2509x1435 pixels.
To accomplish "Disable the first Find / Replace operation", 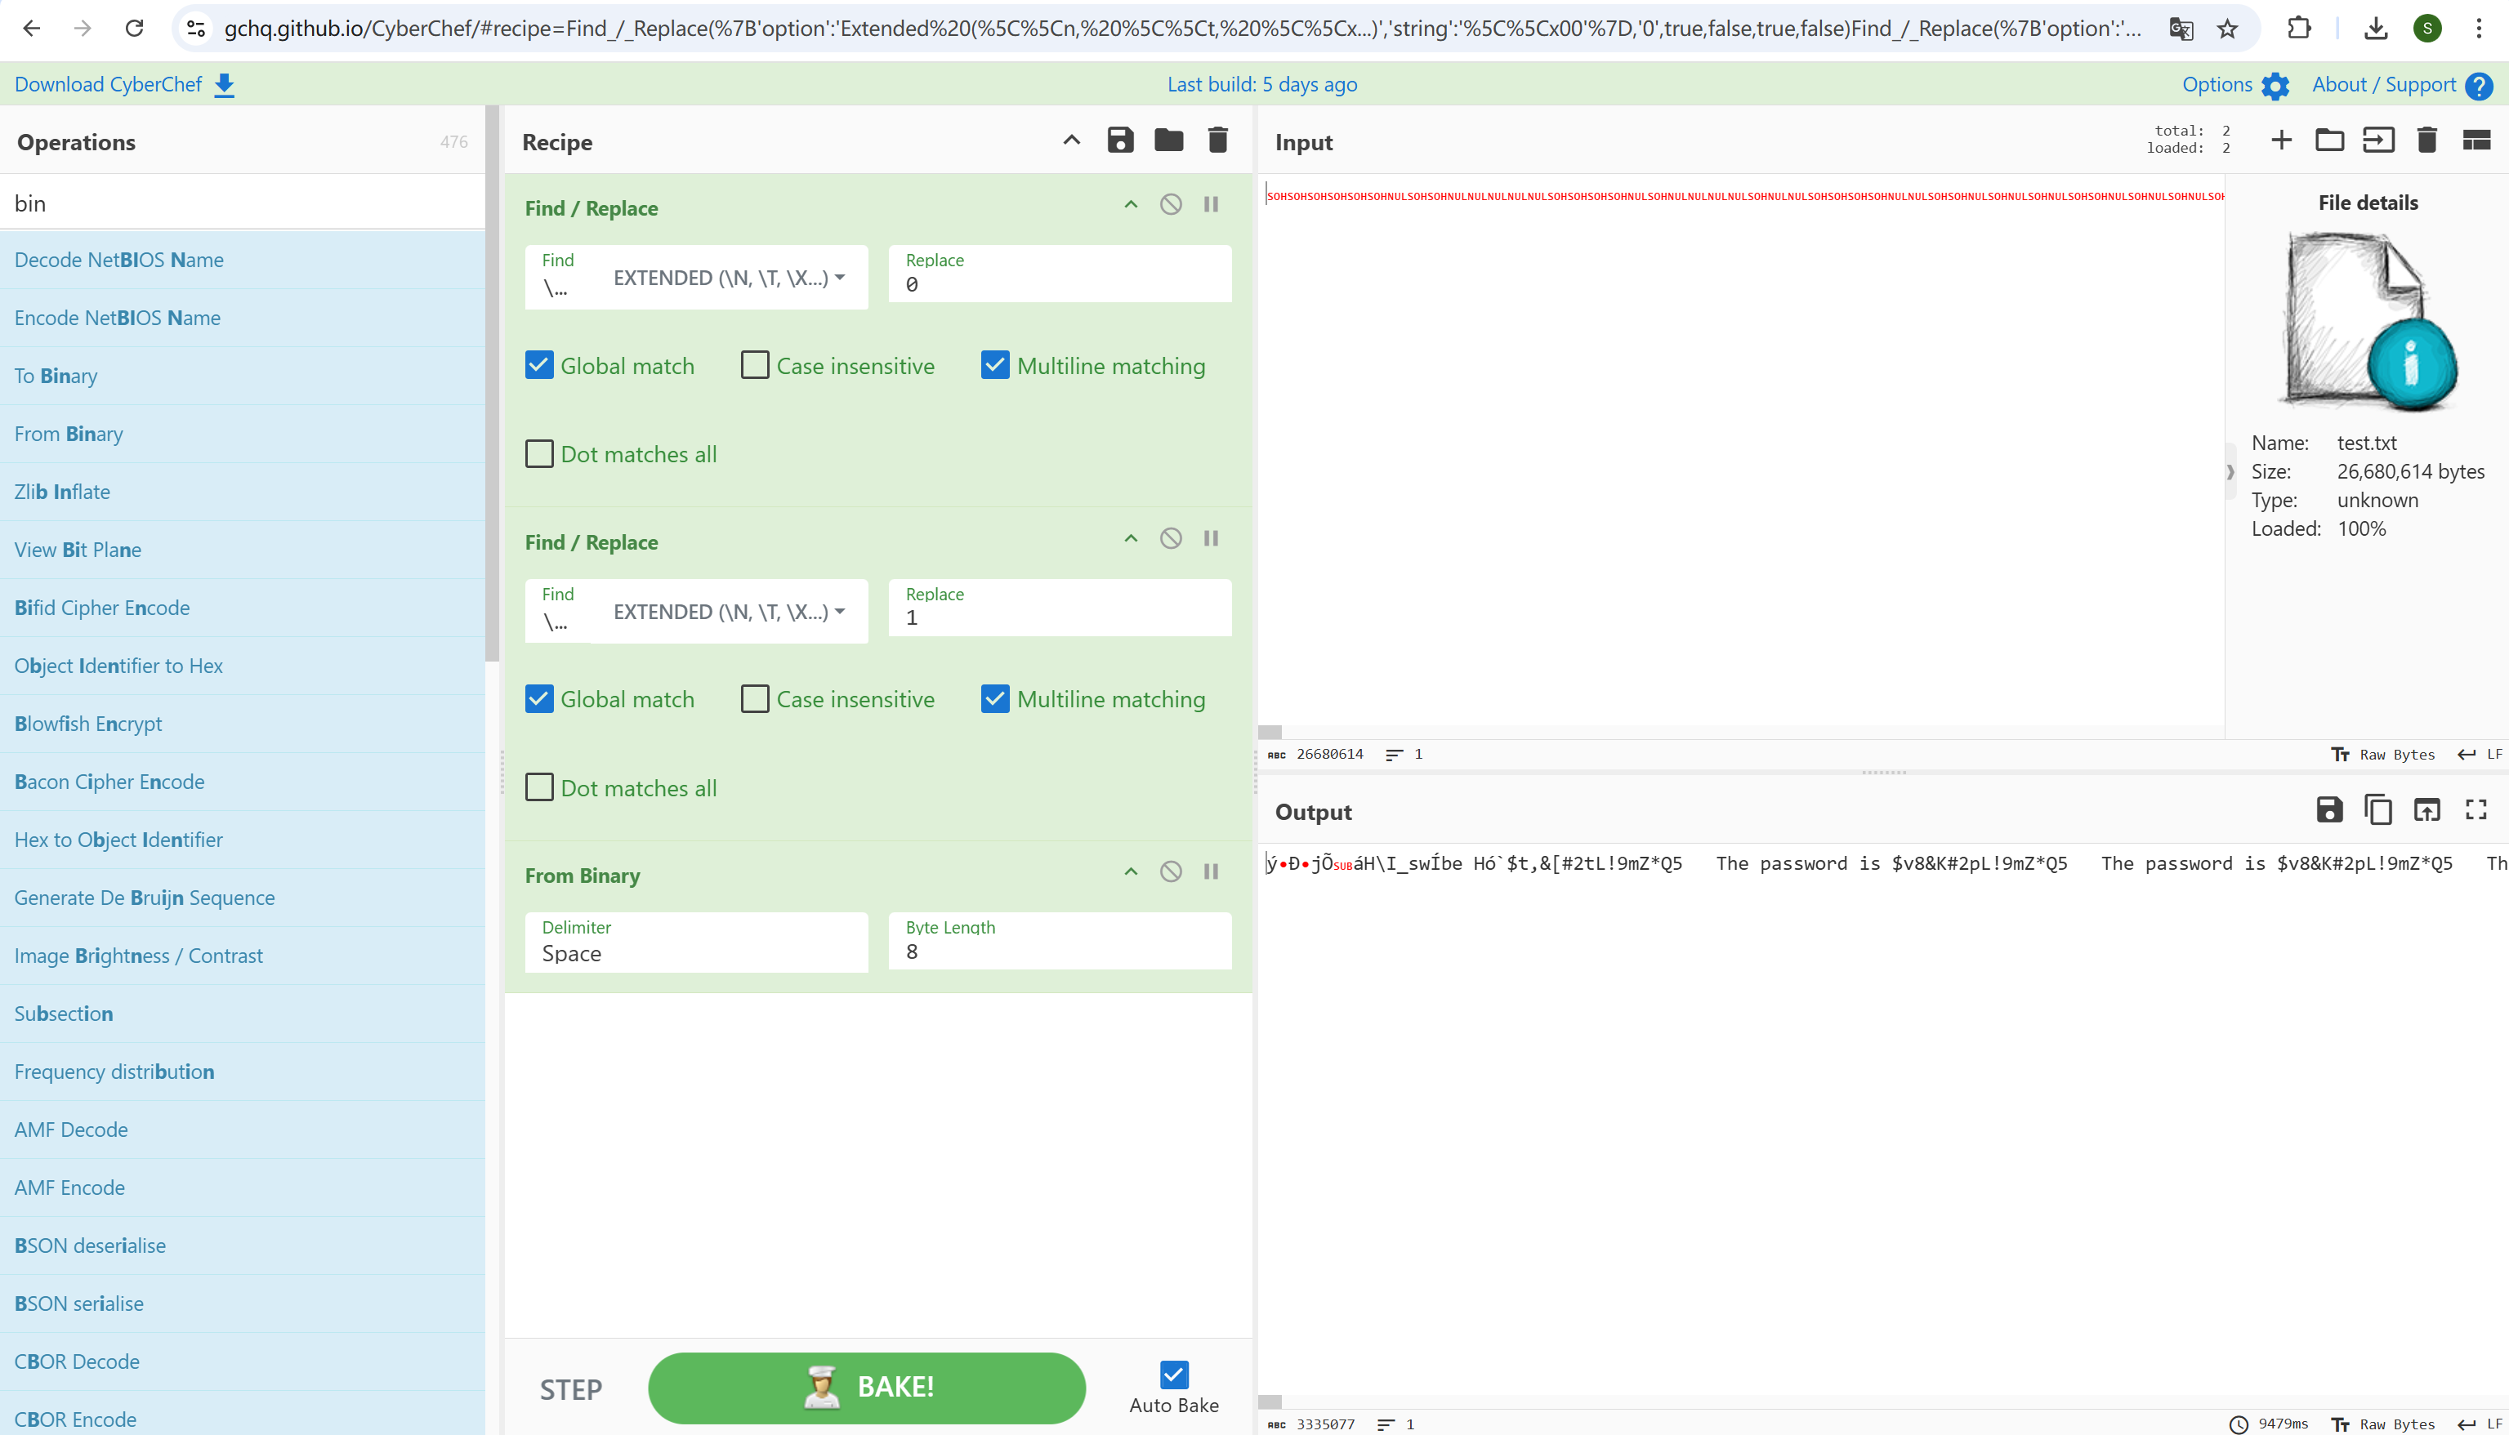I will tap(1170, 204).
